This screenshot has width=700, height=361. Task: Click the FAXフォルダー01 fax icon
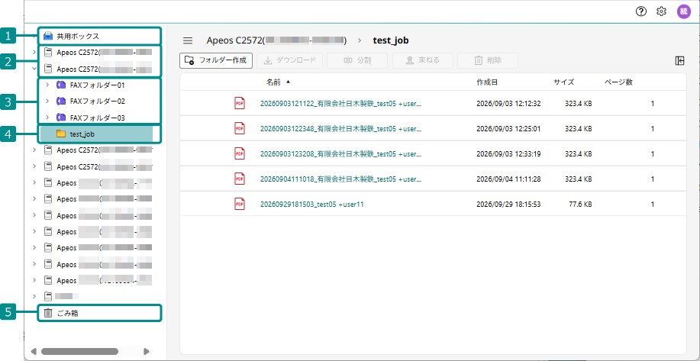61,85
